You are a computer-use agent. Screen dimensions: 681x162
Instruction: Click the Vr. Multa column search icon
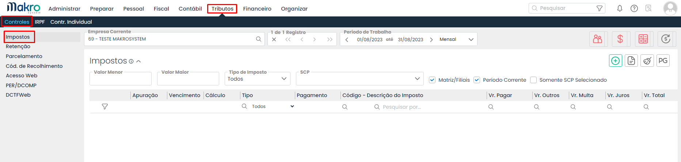coord(573,107)
